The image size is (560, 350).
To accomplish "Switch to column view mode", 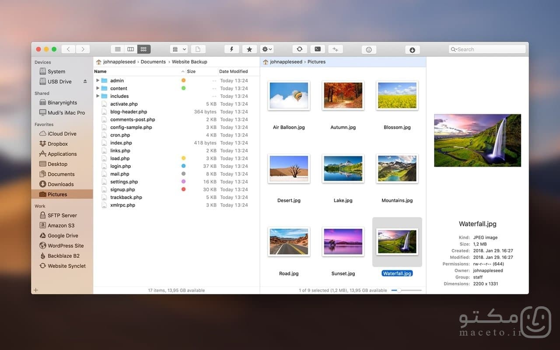I will (x=130, y=49).
